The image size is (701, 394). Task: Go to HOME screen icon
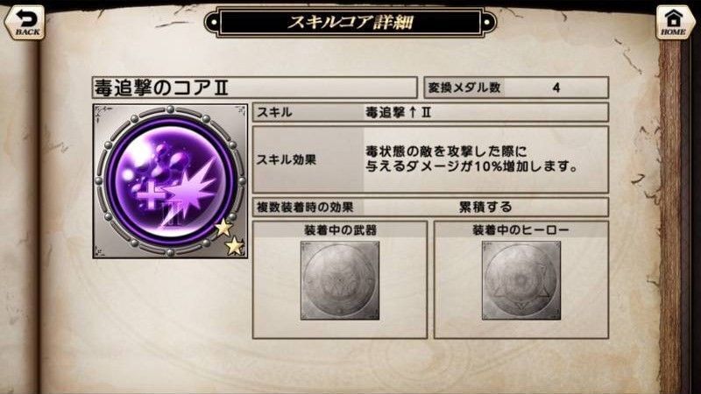(x=673, y=22)
